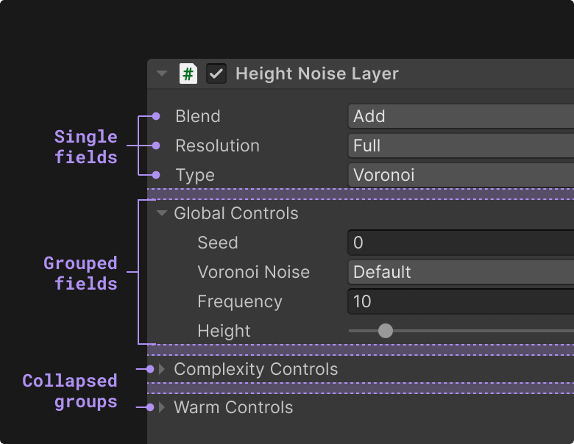The width and height of the screenshot is (574, 444).
Task: Collapse the Global Controls group
Action: coord(162,213)
